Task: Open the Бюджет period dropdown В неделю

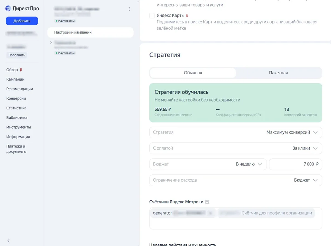Action: pos(208,164)
